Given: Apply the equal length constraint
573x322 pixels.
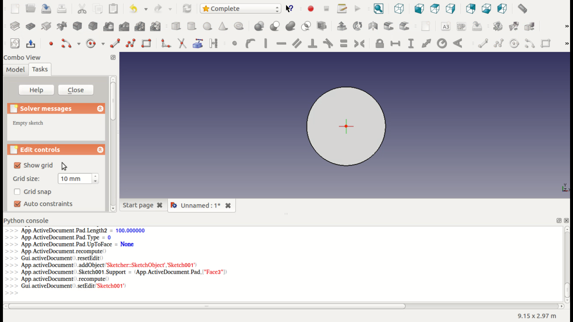Looking at the screenshot, I should pyautogui.click(x=344, y=44).
